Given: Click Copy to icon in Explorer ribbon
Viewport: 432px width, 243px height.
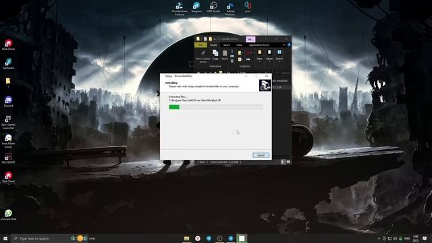Looking at the screenshot, I should pyautogui.click(x=240, y=59).
